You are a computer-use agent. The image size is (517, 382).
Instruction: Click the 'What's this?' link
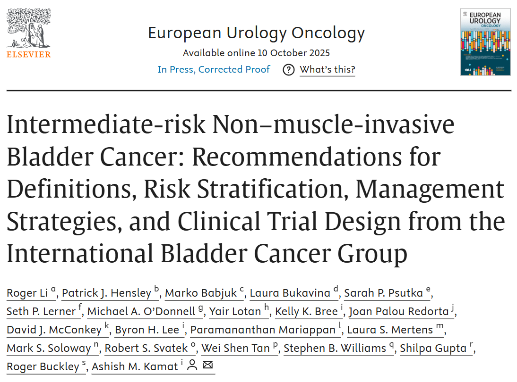[x=327, y=70]
